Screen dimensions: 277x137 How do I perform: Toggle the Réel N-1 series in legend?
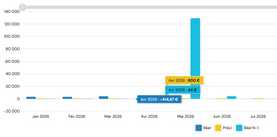pyautogui.click(x=247, y=128)
